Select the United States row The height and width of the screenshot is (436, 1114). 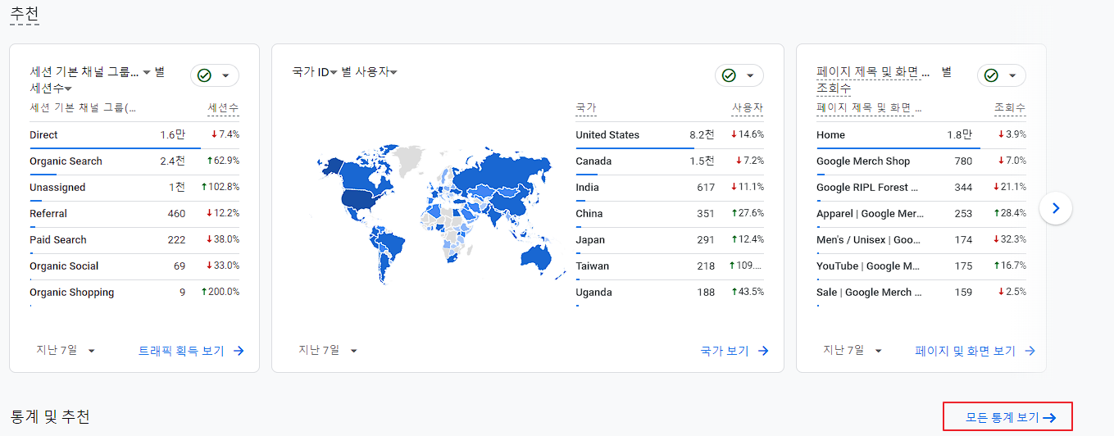coord(670,134)
